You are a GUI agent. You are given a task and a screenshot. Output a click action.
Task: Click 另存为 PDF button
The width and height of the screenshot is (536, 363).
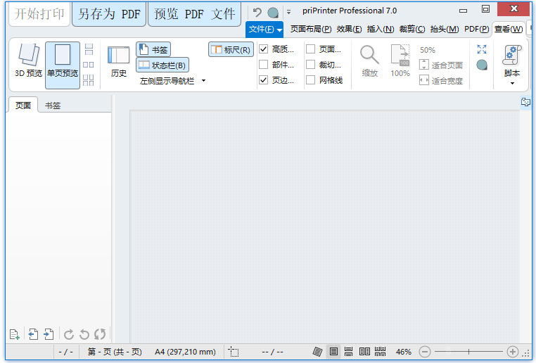(x=109, y=14)
